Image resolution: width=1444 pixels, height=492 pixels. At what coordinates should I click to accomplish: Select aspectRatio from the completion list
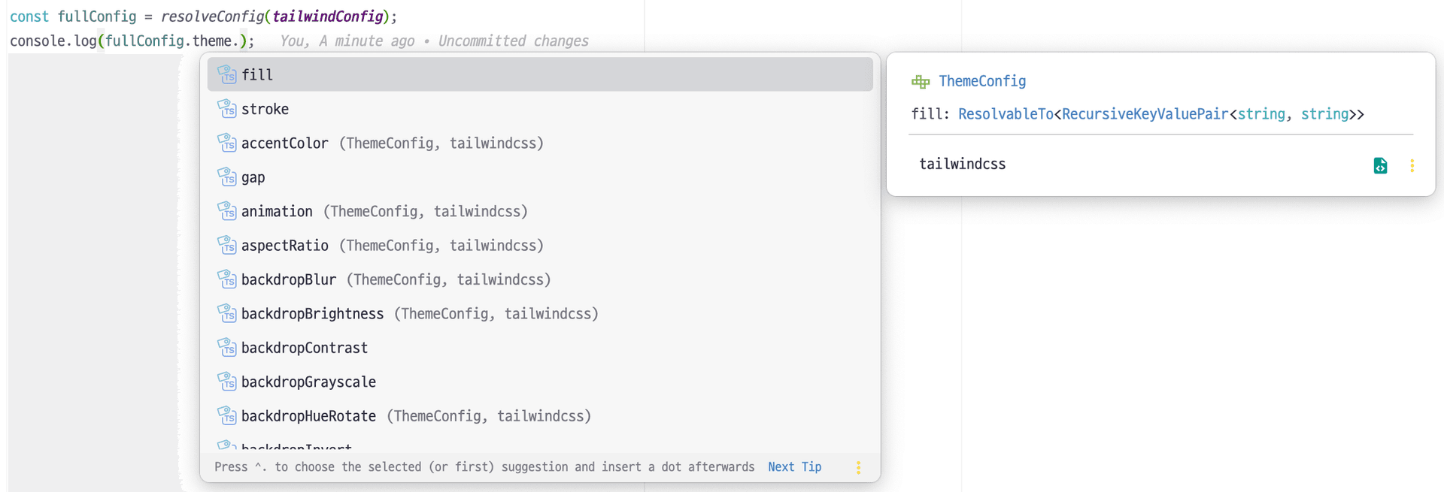click(285, 246)
